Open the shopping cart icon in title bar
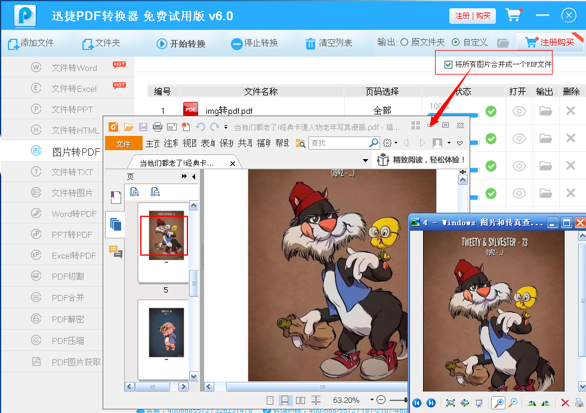Screen dimensions: 586x413 click(x=514, y=15)
